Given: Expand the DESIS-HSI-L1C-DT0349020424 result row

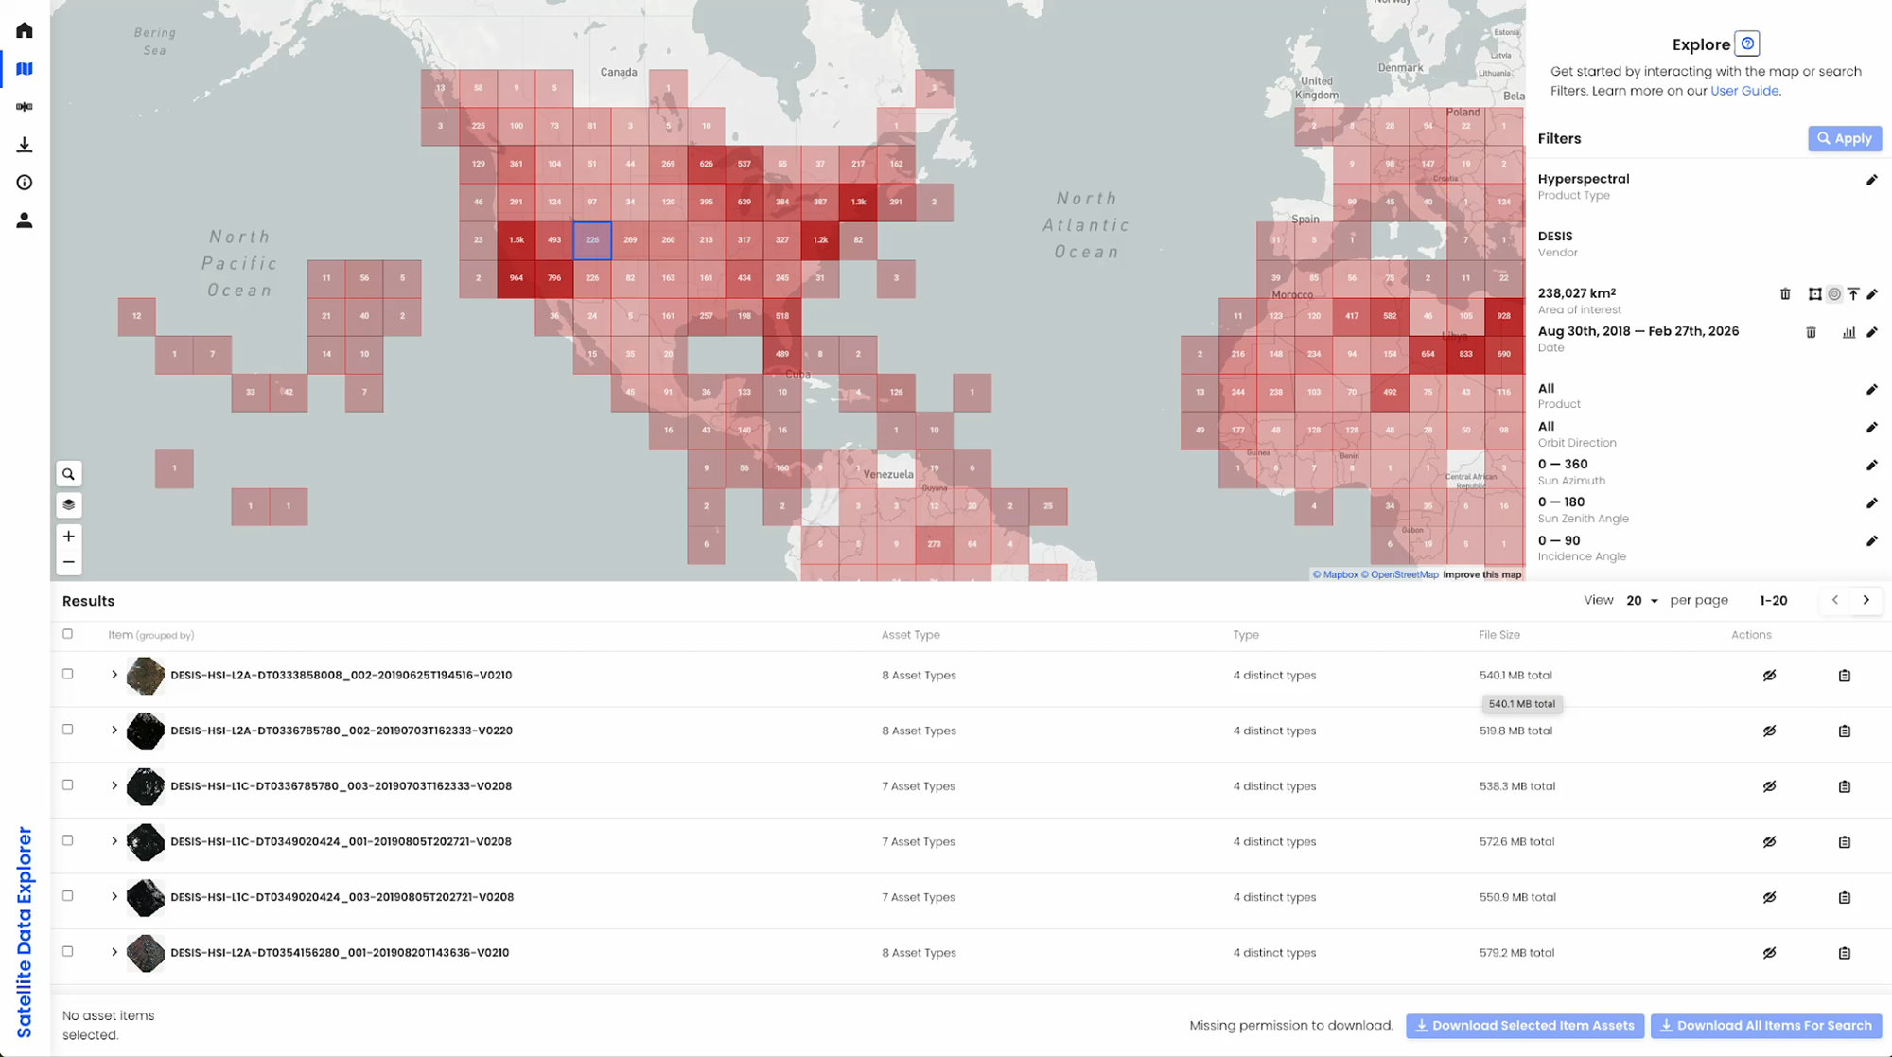Looking at the screenshot, I should [114, 841].
